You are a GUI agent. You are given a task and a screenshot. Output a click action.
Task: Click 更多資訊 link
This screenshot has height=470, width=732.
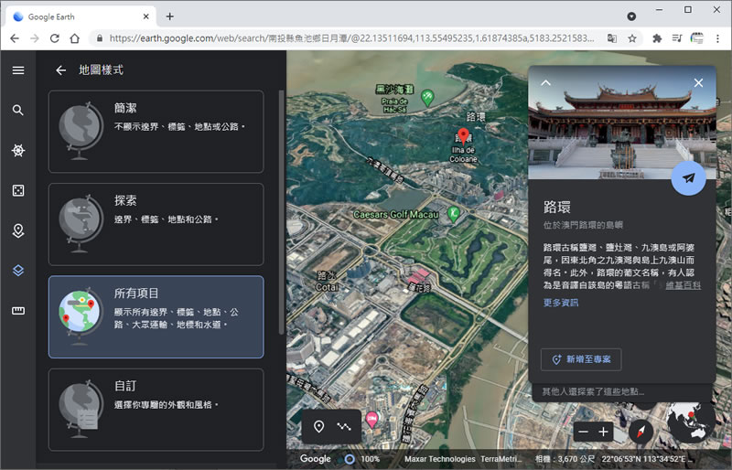tap(561, 303)
